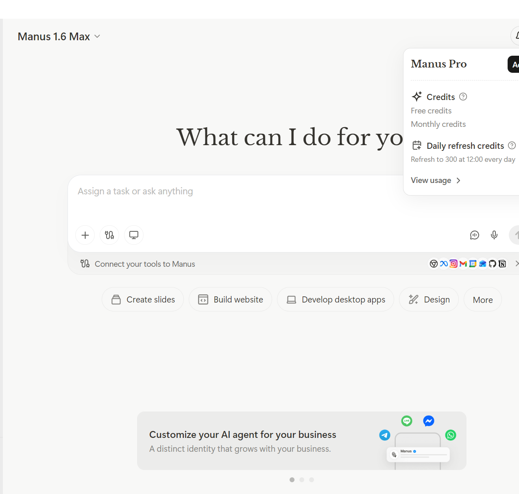
Task: Go to the second banner carousel dot
Action: (x=302, y=480)
